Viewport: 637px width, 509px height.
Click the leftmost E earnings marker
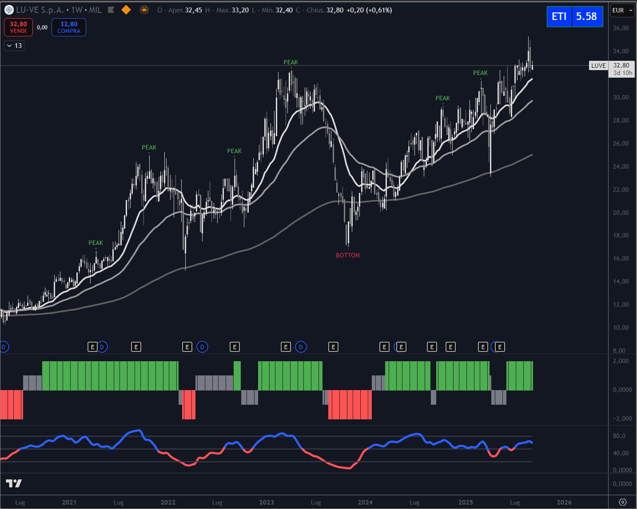click(x=92, y=347)
